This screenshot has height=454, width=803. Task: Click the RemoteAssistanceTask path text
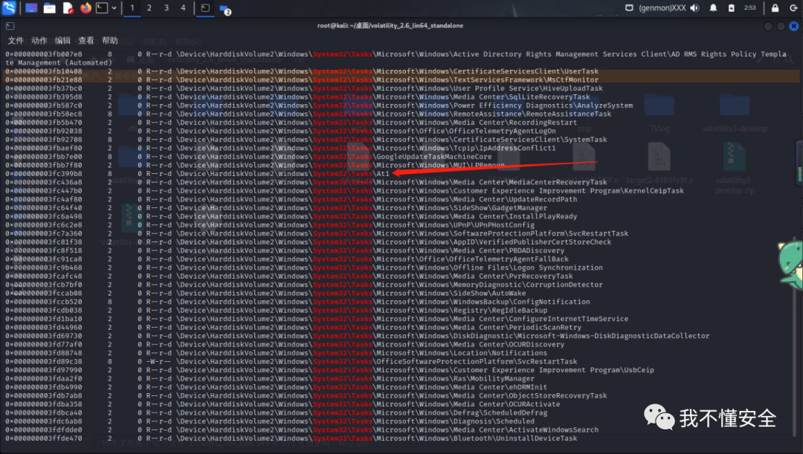pos(570,114)
